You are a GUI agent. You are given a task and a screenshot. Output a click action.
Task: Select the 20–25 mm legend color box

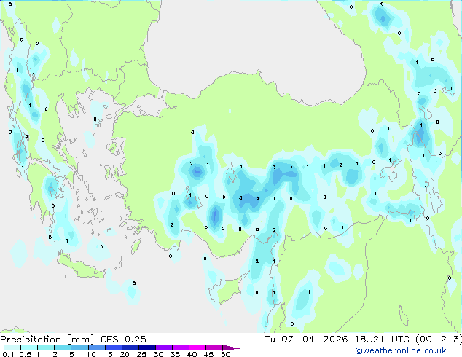tap(130, 348)
